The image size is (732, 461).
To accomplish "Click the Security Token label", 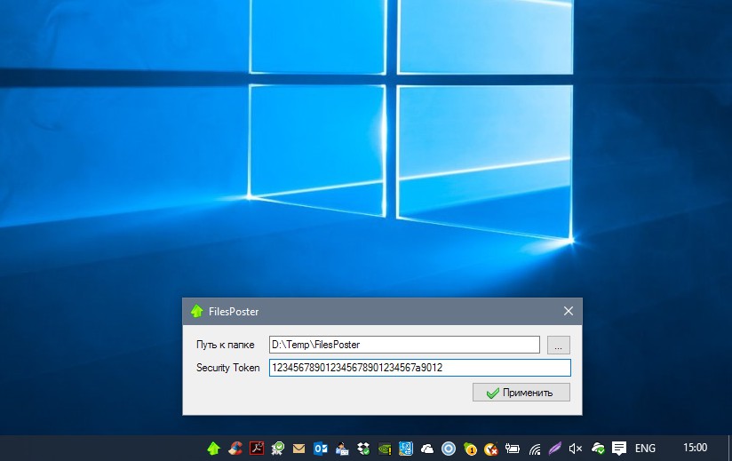I will click(227, 368).
